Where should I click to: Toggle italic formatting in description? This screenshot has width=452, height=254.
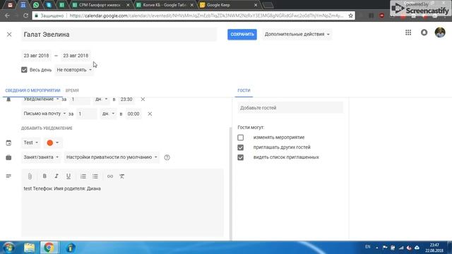click(x=56, y=176)
